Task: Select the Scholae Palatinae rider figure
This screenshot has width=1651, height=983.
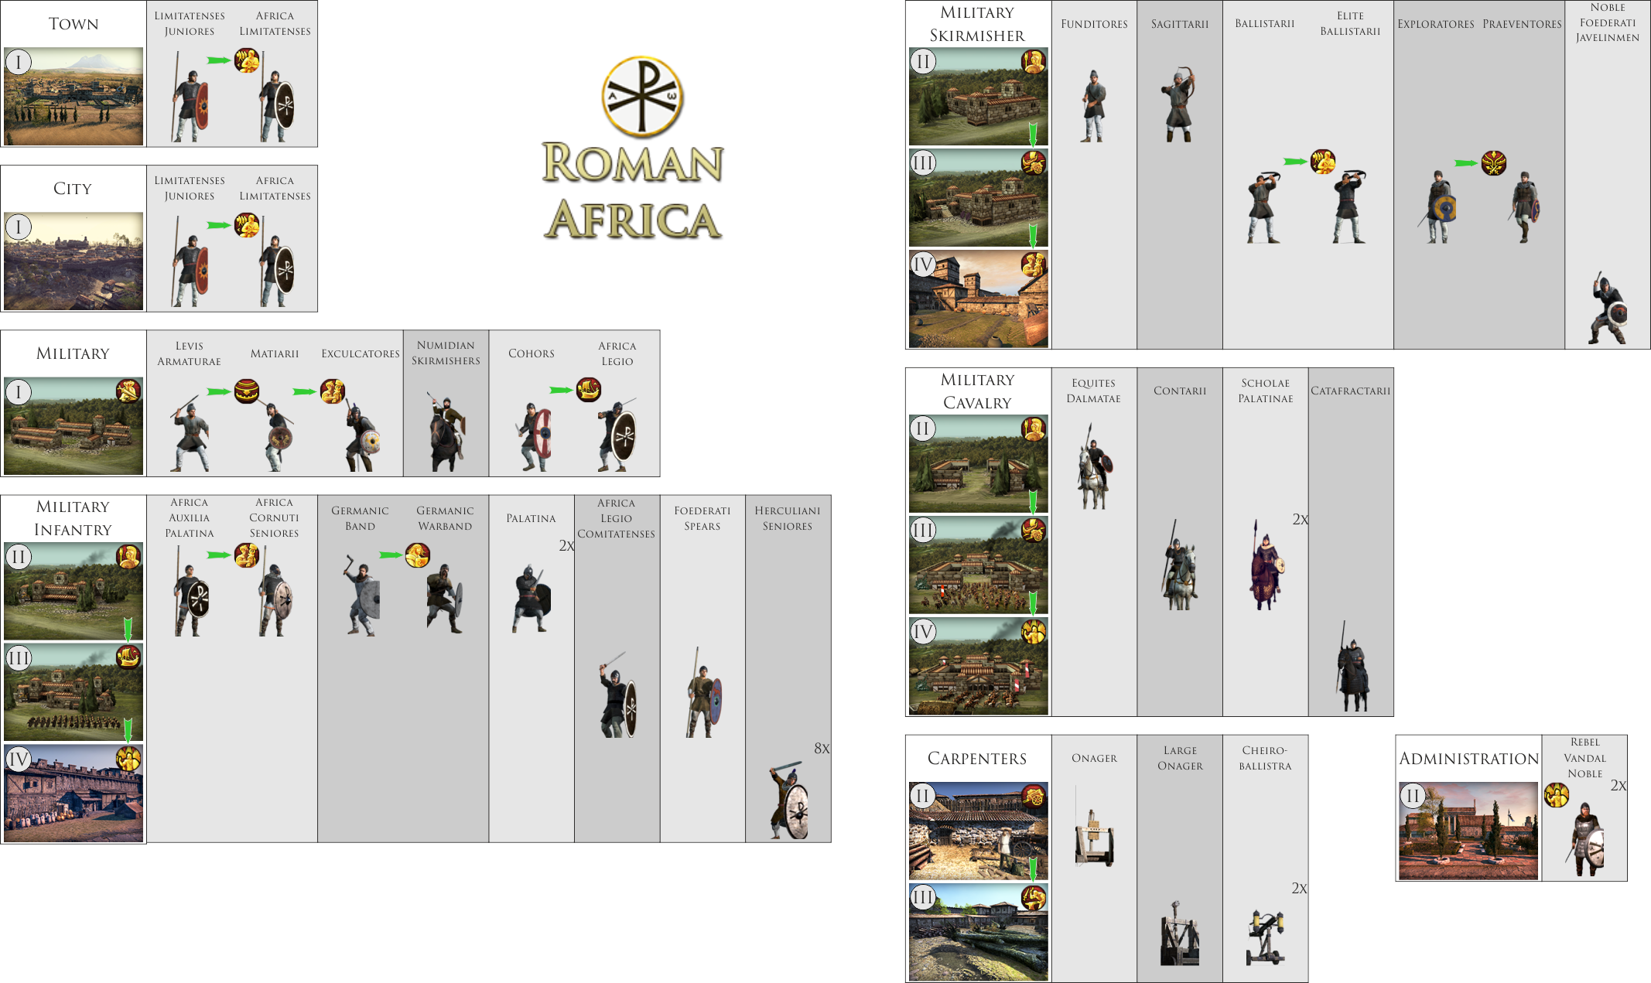Action: [x=1266, y=565]
